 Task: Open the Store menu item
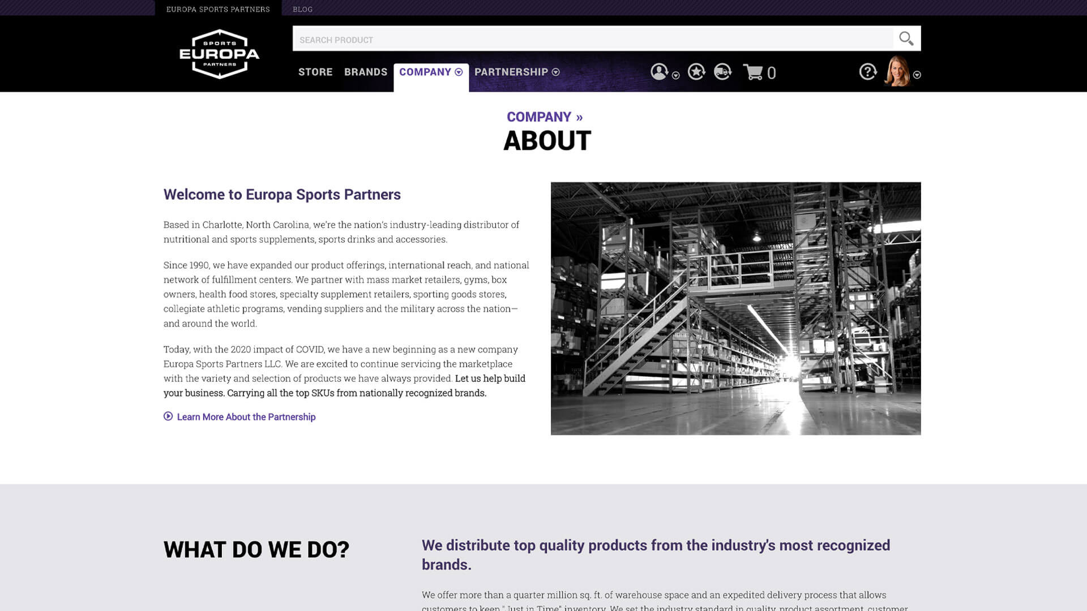315,72
